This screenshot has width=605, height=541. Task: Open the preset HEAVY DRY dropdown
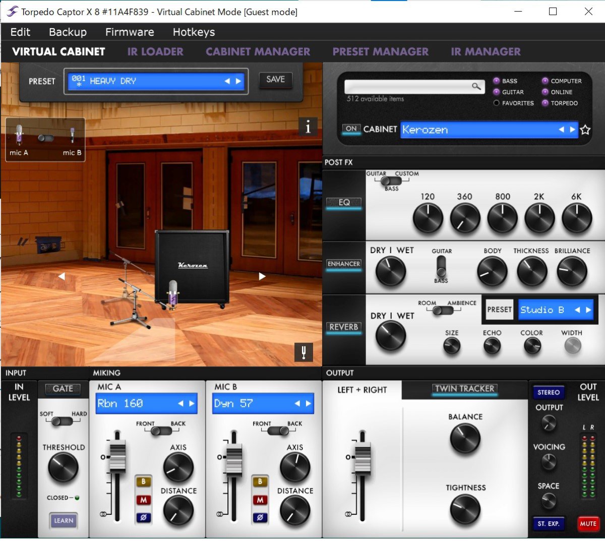tap(156, 81)
